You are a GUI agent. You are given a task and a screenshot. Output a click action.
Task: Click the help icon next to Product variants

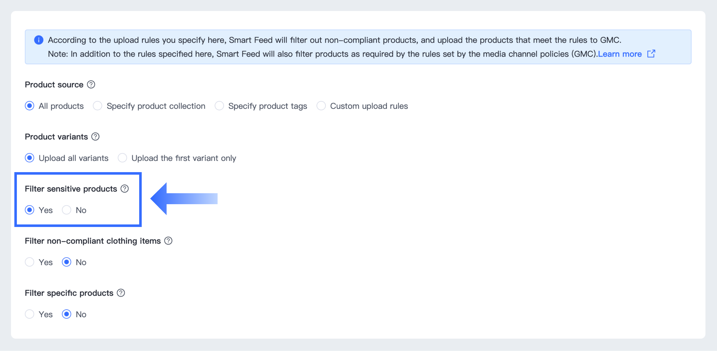96,136
